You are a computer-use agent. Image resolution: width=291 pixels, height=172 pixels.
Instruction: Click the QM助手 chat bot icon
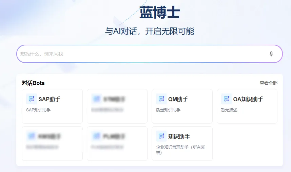161,99
